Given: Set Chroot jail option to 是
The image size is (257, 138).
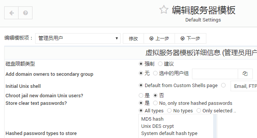Looking at the screenshot, I should [141, 95].
